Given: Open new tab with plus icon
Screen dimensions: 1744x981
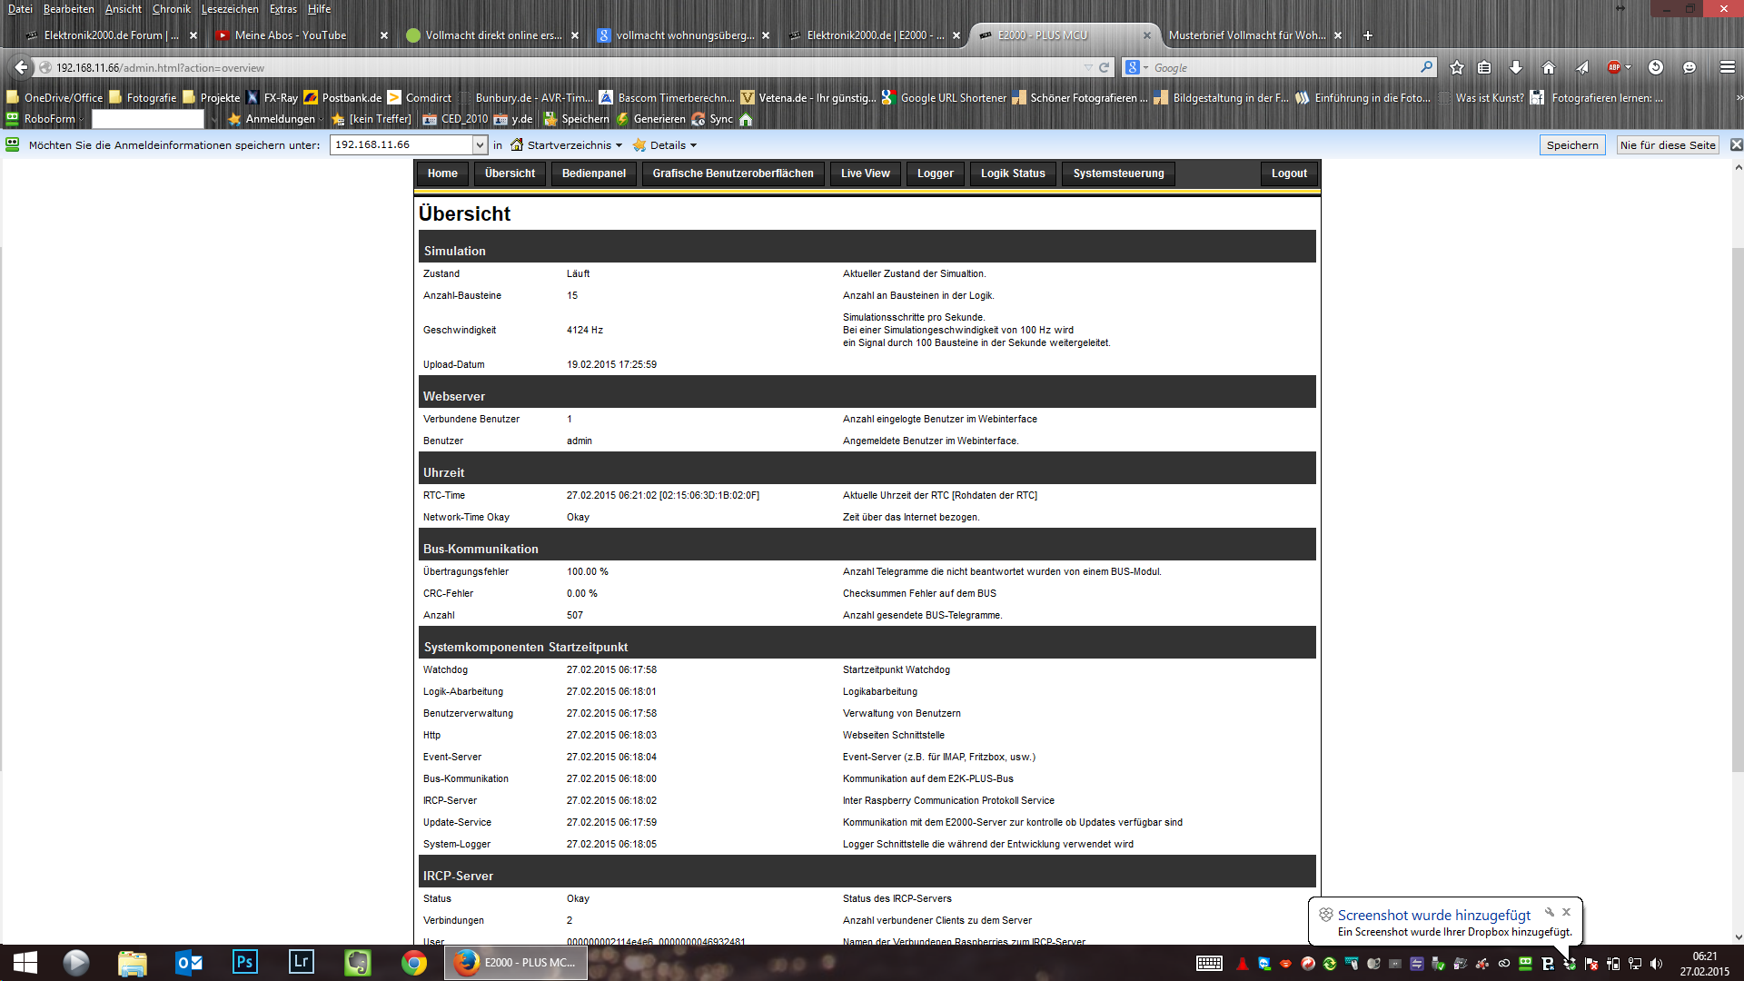Looking at the screenshot, I should point(1368,35).
